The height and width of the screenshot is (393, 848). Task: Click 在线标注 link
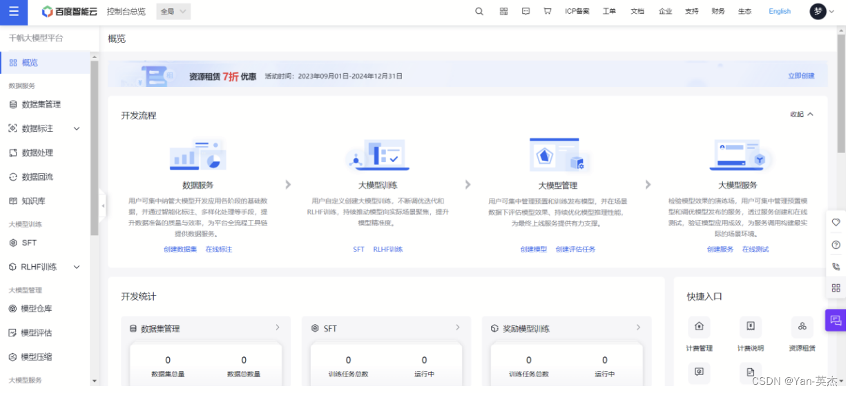click(219, 250)
